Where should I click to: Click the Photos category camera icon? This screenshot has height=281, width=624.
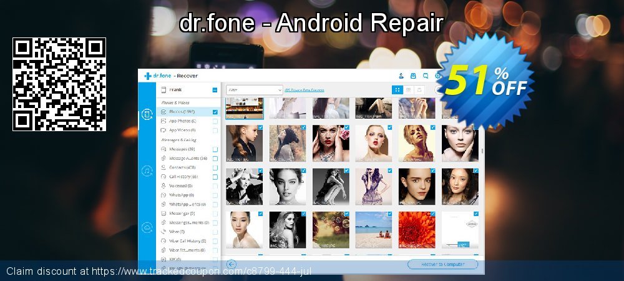[x=163, y=112]
